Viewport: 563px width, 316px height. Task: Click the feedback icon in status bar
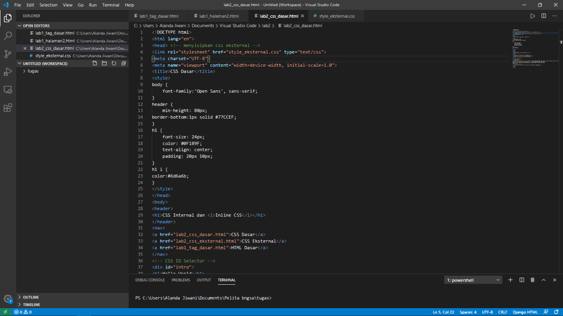[x=546, y=312]
